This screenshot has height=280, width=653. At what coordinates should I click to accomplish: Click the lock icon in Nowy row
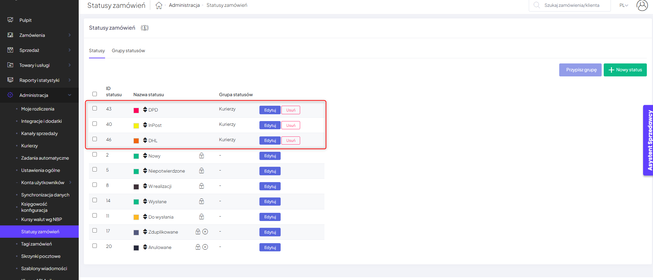coord(202,156)
